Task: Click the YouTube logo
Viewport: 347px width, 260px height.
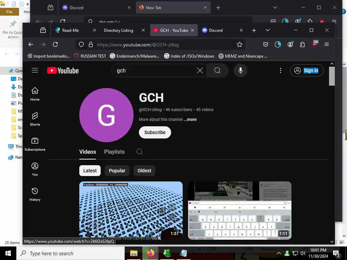Action: pyautogui.click(x=63, y=70)
